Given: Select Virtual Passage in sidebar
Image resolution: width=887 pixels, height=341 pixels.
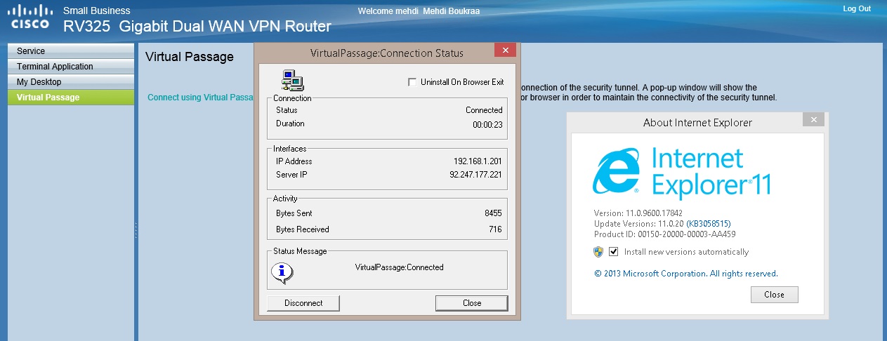Looking at the screenshot, I should coord(70,98).
